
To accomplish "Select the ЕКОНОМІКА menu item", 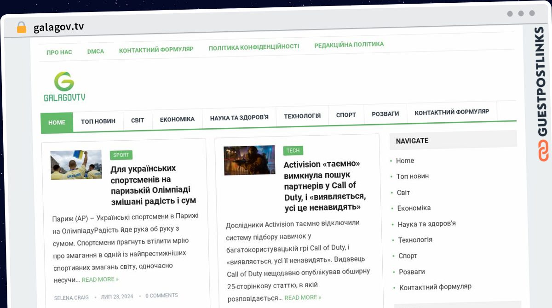I will 177,120.
